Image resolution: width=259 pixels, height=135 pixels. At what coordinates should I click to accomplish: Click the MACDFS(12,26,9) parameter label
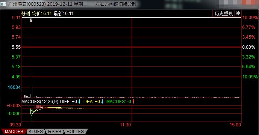click(x=40, y=102)
